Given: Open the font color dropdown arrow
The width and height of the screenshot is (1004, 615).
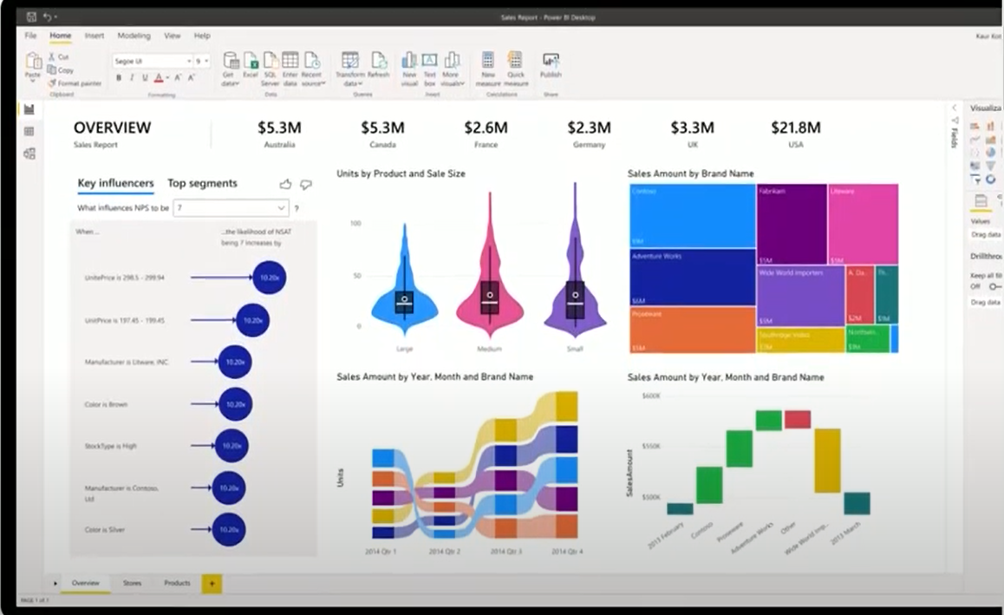Looking at the screenshot, I should 167,78.
